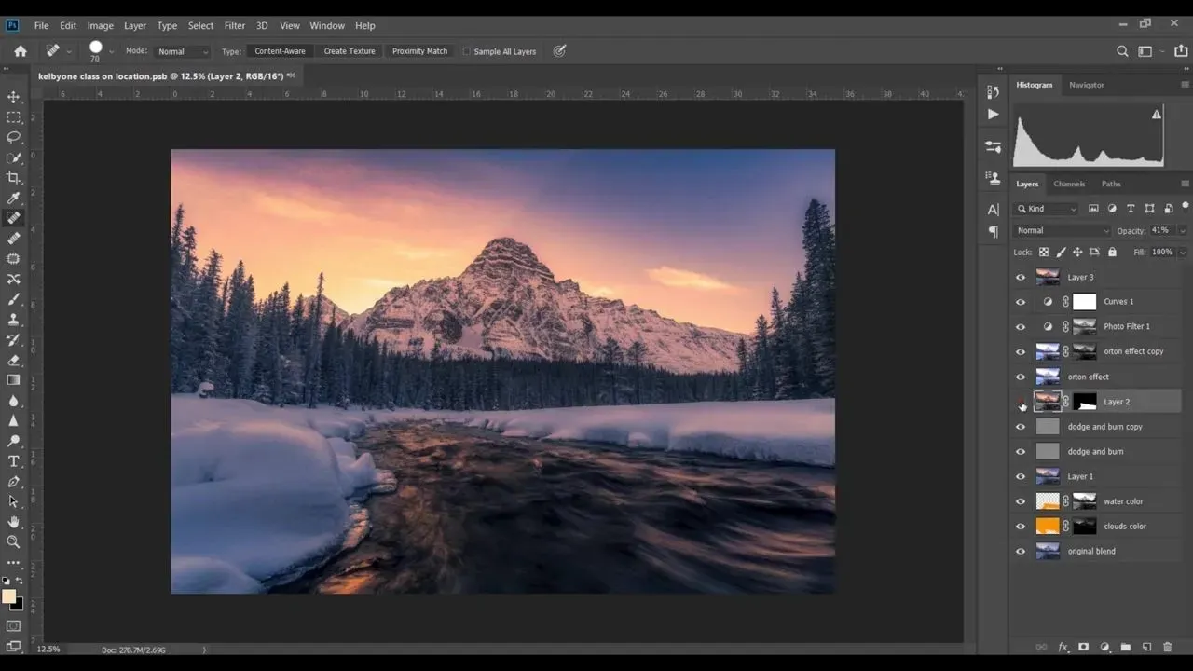
Task: Expand the layer blend mode dropdown
Action: click(x=1063, y=230)
